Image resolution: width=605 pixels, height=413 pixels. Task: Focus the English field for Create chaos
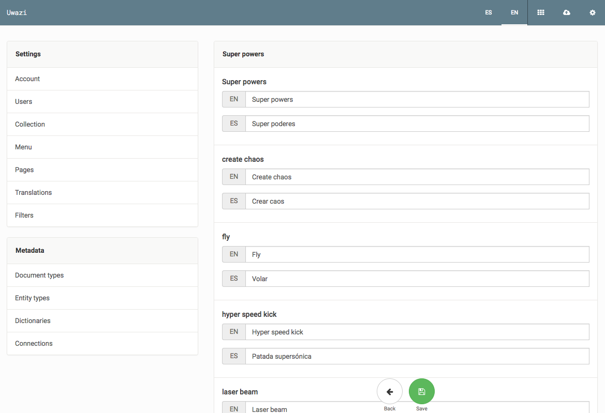pos(417,177)
